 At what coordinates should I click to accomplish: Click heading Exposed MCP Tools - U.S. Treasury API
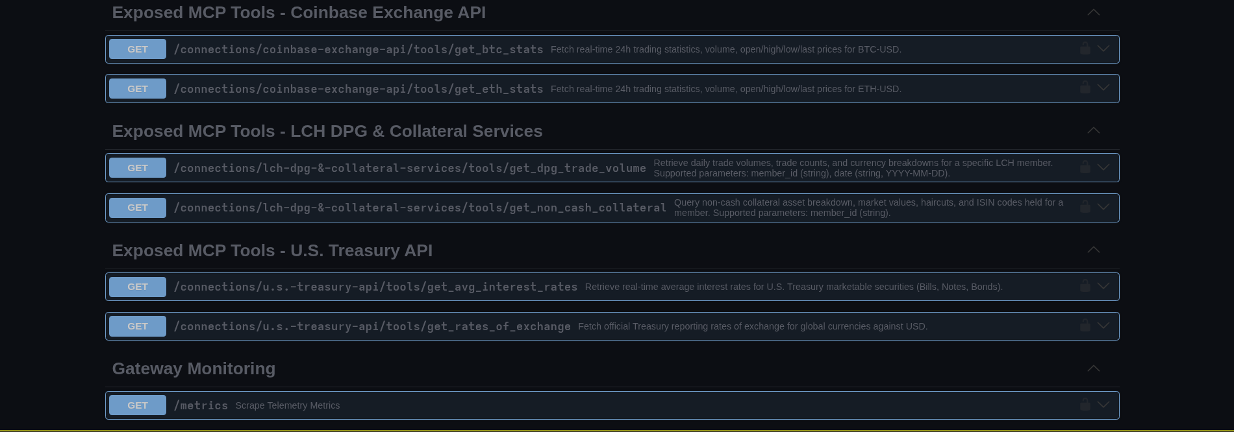click(x=272, y=250)
